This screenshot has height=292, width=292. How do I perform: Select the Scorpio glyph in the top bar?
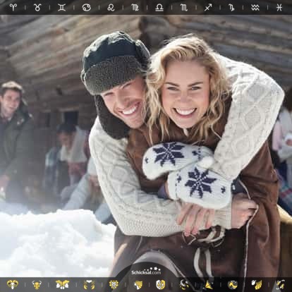(x=184, y=7)
